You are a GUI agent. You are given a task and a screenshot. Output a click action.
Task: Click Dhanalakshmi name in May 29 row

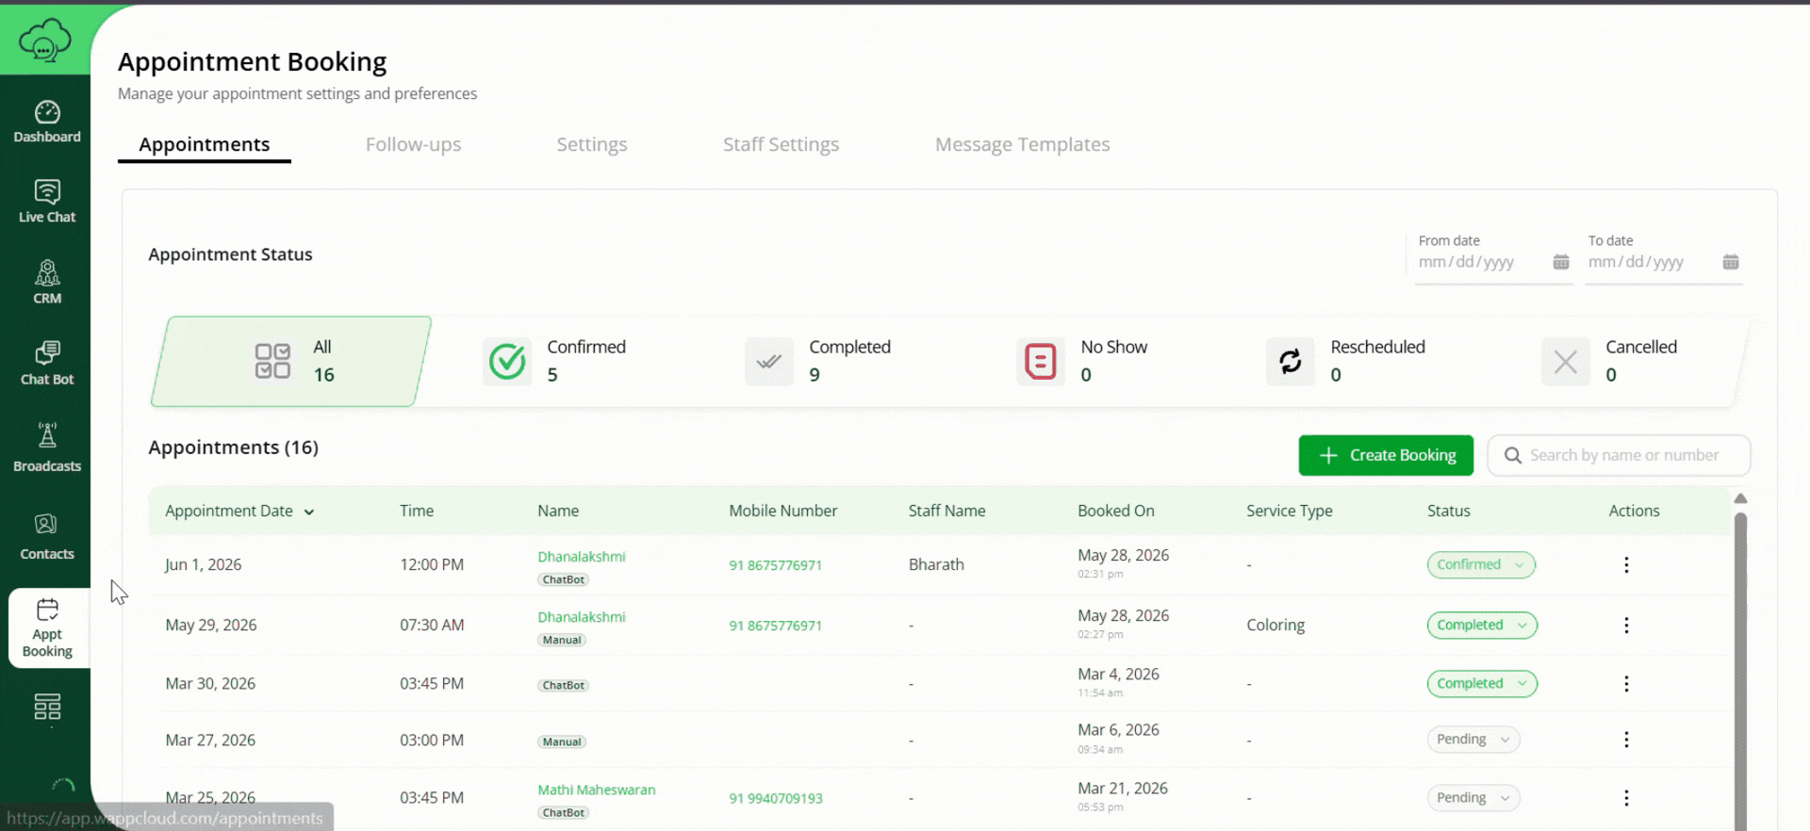[x=582, y=616]
